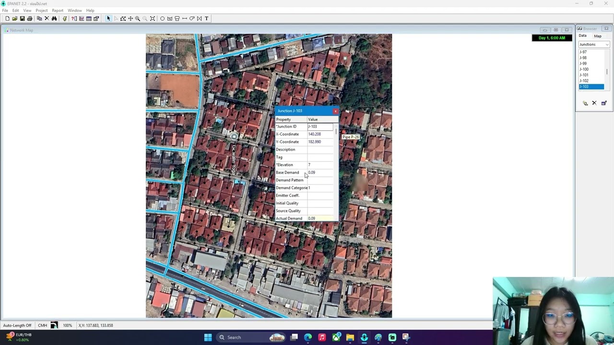Select junction J-102 in the Browser list

pos(591,80)
